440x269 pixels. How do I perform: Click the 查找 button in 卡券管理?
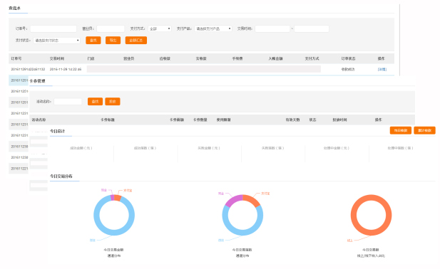pyautogui.click(x=95, y=101)
